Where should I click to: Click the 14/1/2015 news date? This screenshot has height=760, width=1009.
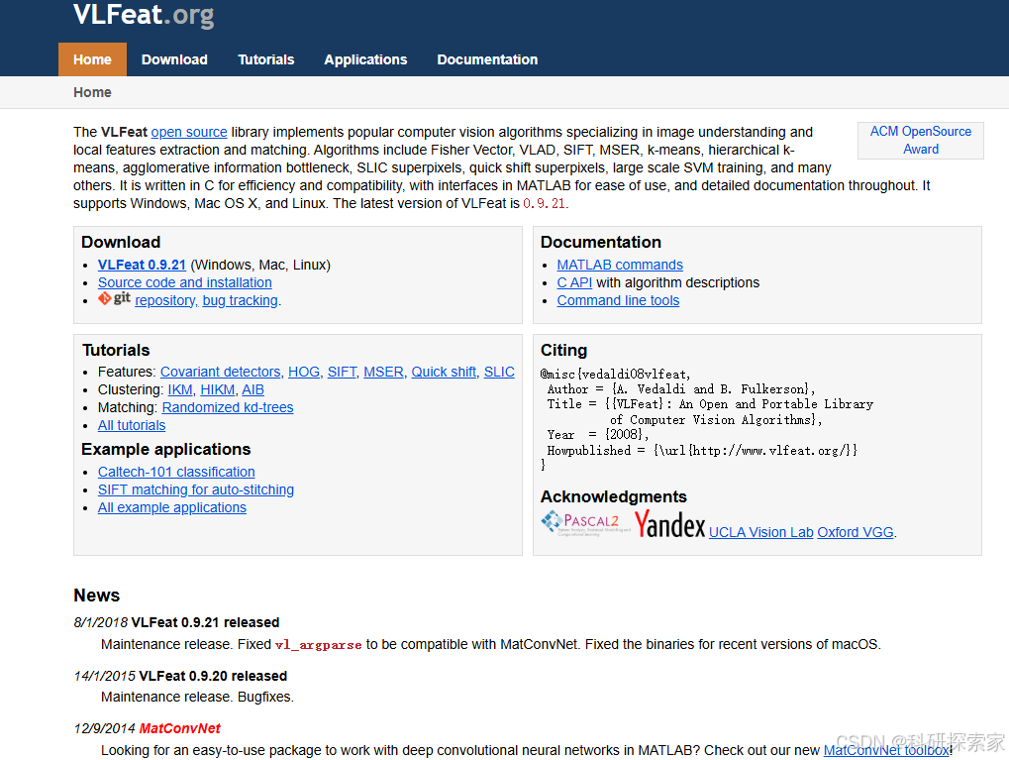point(104,676)
